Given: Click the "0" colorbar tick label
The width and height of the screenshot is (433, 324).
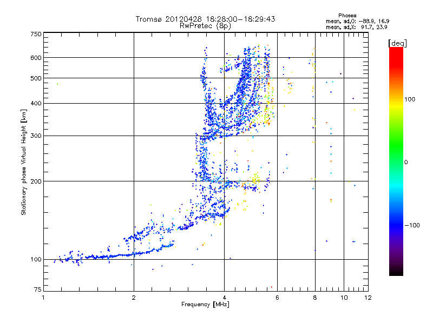Looking at the screenshot, I should click(x=406, y=163).
